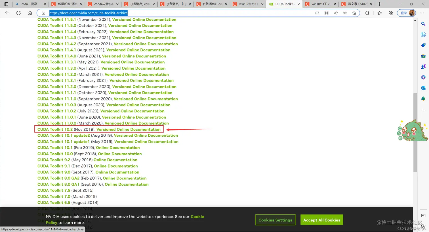
Task: Open Versioned Online Documentation for 11.2.2
Action: [x=137, y=74]
